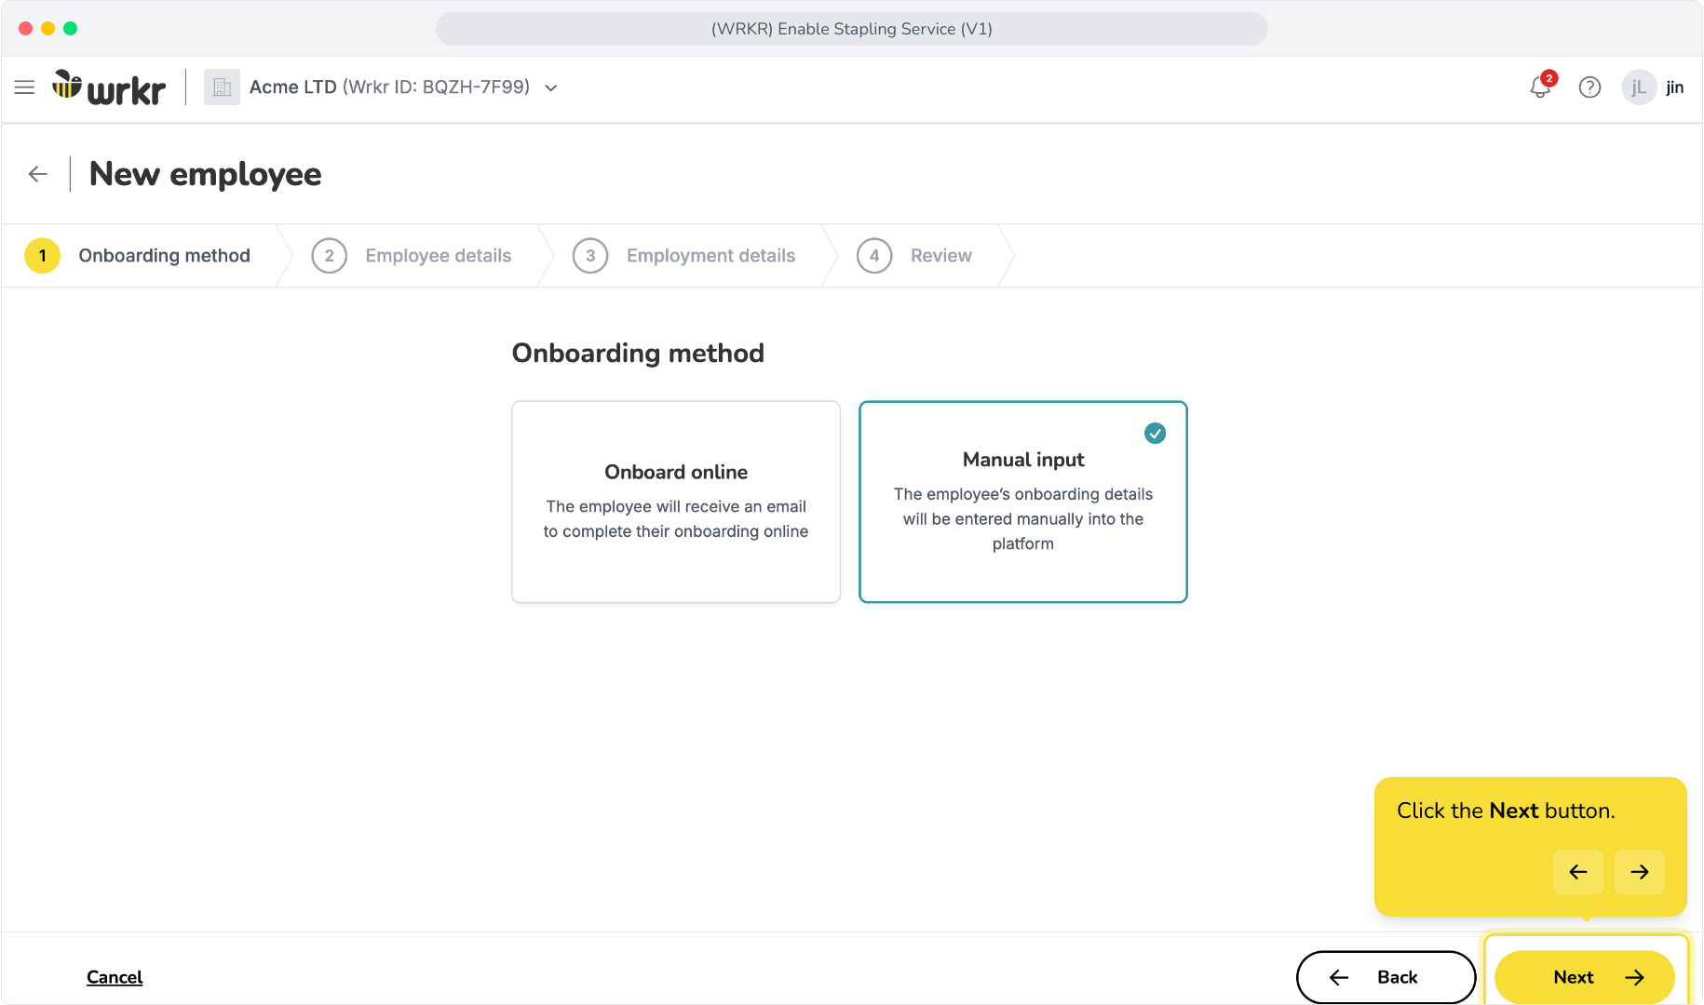Click tooltip's next step arrow

(1639, 872)
